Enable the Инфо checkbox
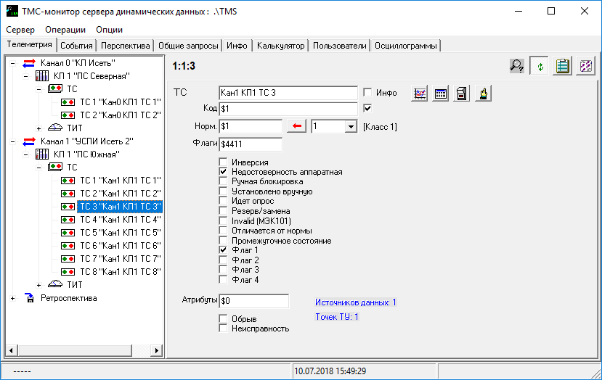 pyautogui.click(x=367, y=93)
